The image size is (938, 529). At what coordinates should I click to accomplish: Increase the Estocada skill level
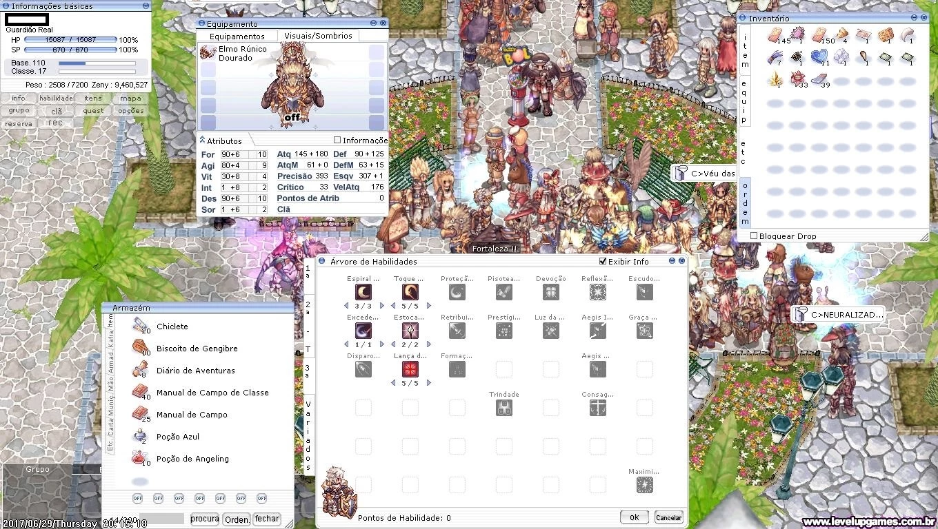point(428,344)
